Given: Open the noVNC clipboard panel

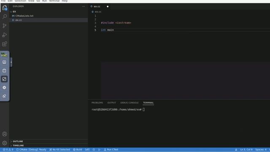Looking at the screenshot, I should point(4,71).
